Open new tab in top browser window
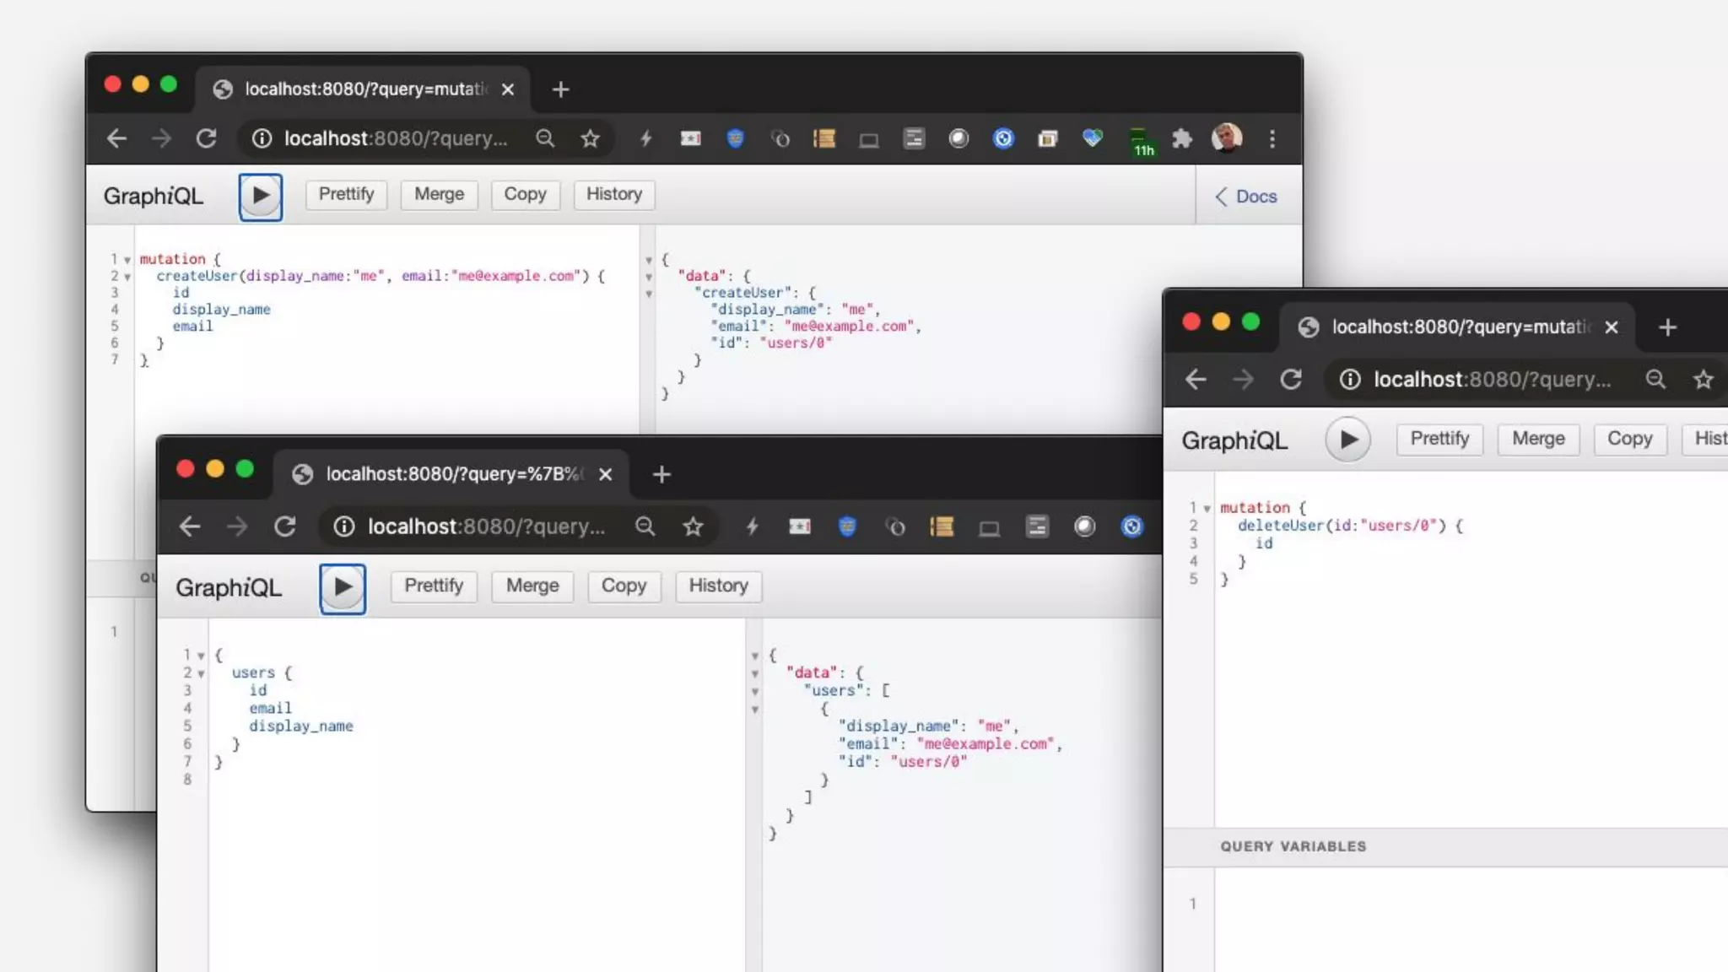This screenshot has width=1728, height=972. [x=560, y=89]
